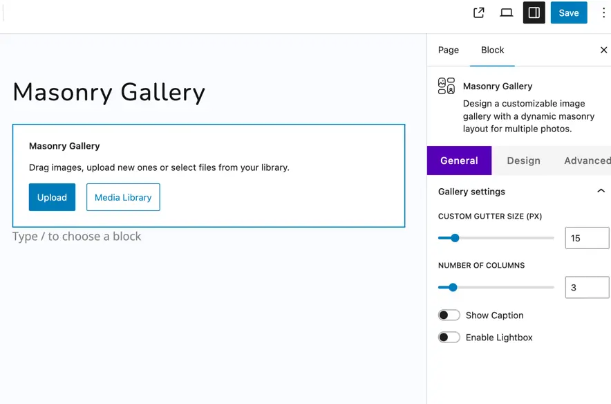Switch to the Page tab
Image resolution: width=611 pixels, height=404 pixels.
[448, 50]
